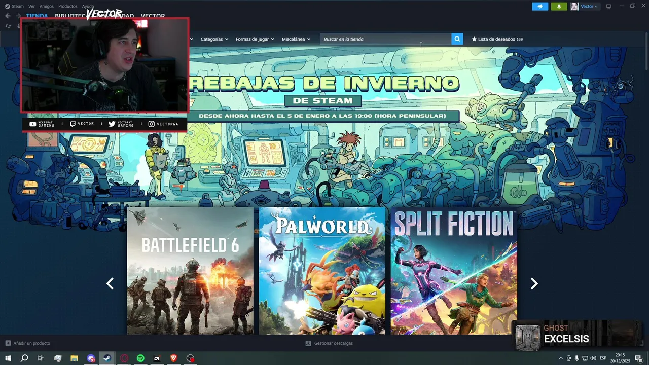Open Brave browser from the taskbar
The width and height of the screenshot is (649, 365).
click(x=174, y=358)
